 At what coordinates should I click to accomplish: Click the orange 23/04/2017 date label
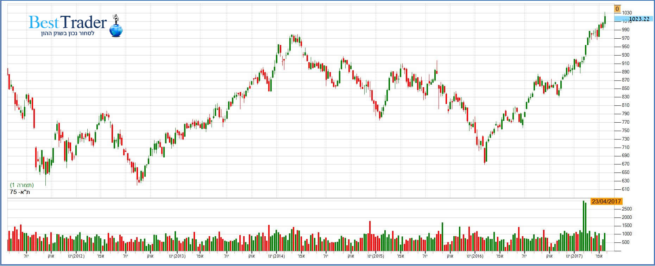pyautogui.click(x=606, y=202)
